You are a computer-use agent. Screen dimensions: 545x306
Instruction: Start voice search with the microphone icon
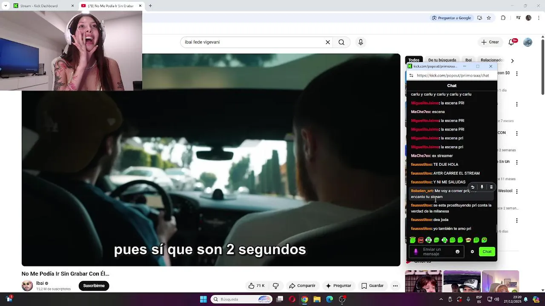pos(361,42)
